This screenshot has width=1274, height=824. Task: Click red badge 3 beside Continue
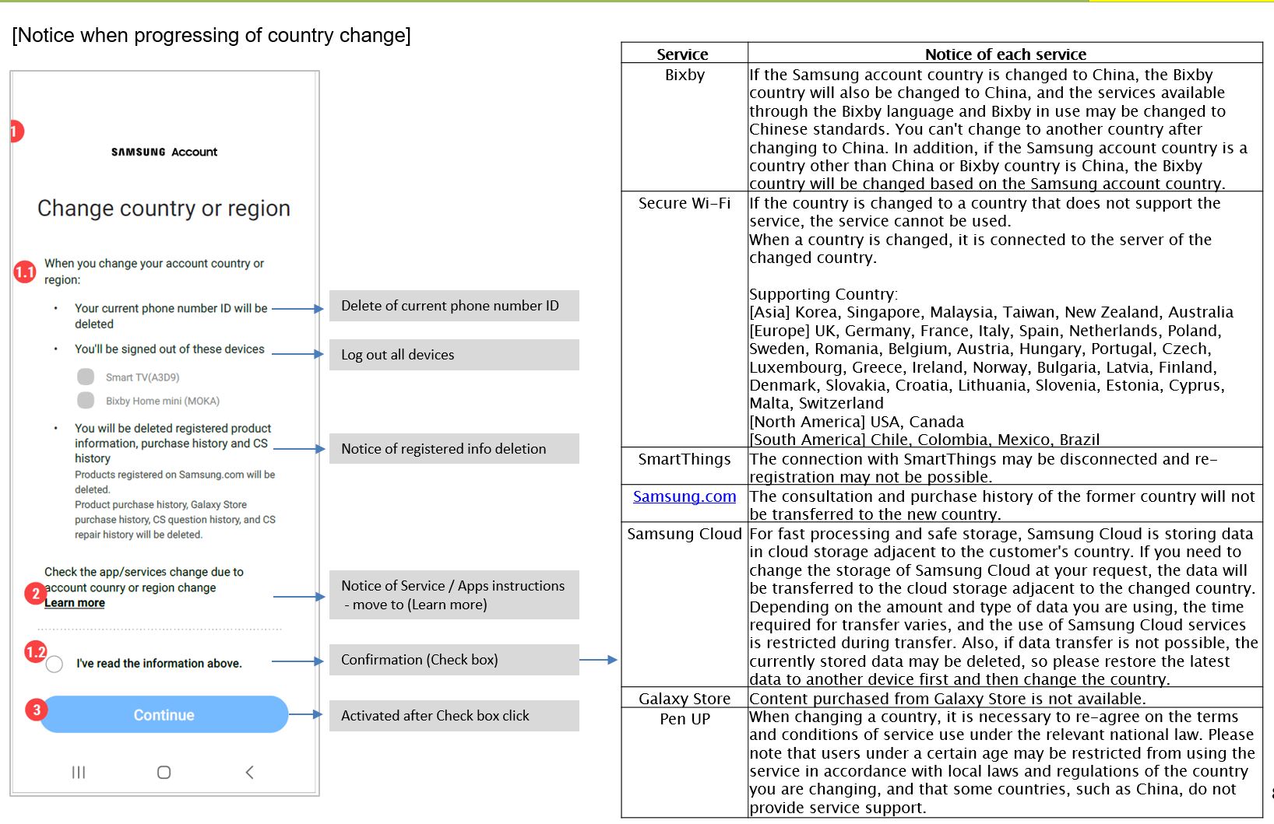tap(36, 710)
